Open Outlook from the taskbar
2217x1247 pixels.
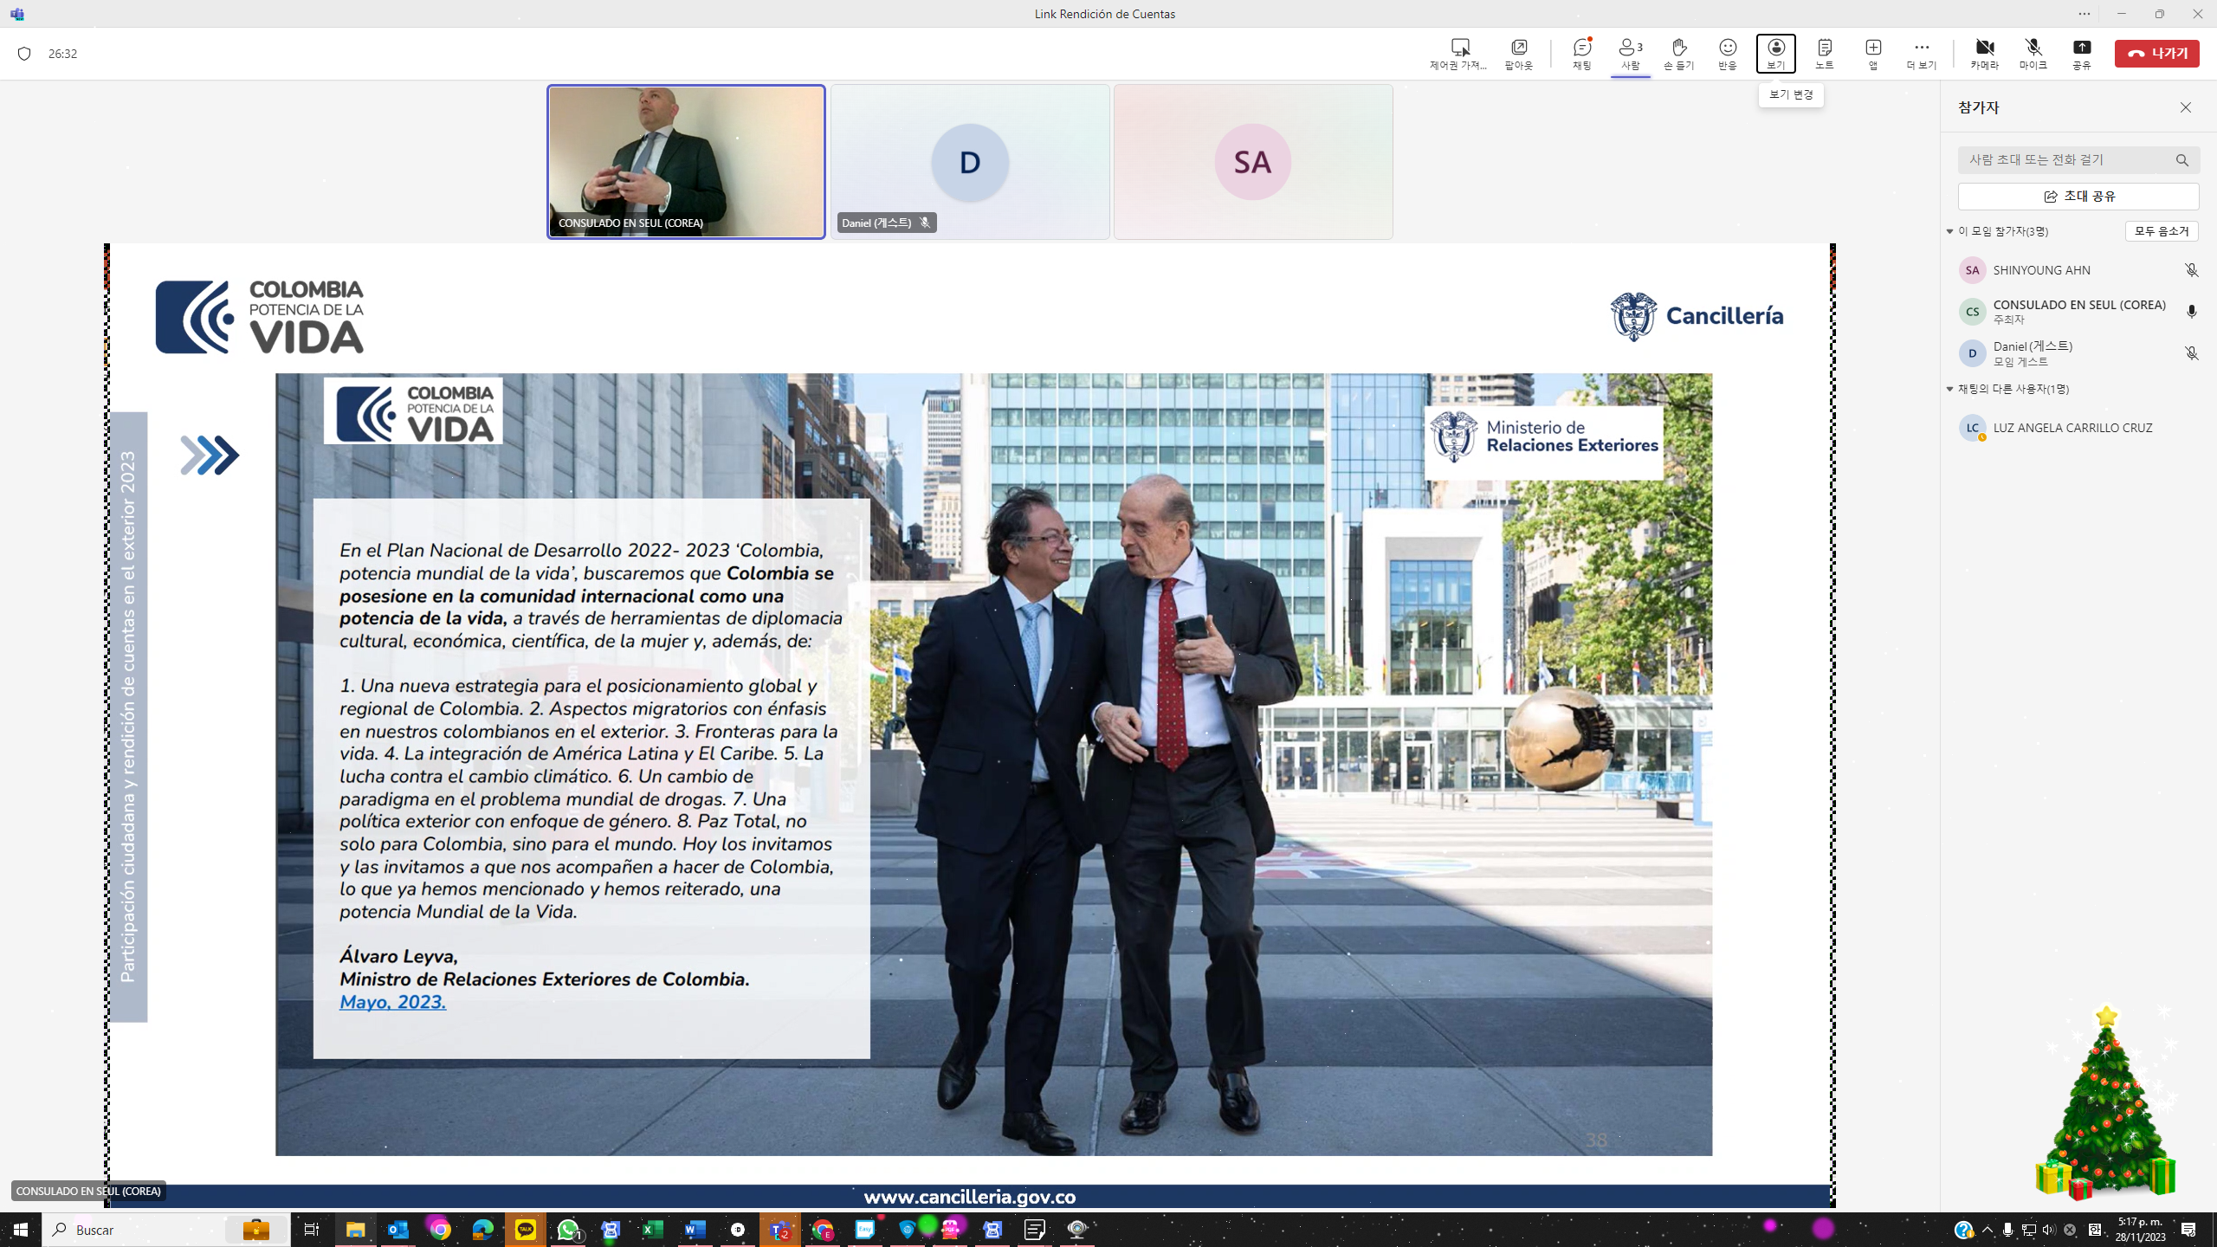tap(398, 1230)
